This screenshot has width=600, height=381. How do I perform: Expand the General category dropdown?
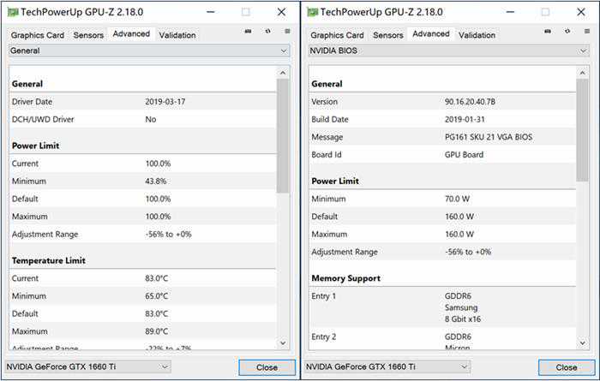tap(148, 51)
